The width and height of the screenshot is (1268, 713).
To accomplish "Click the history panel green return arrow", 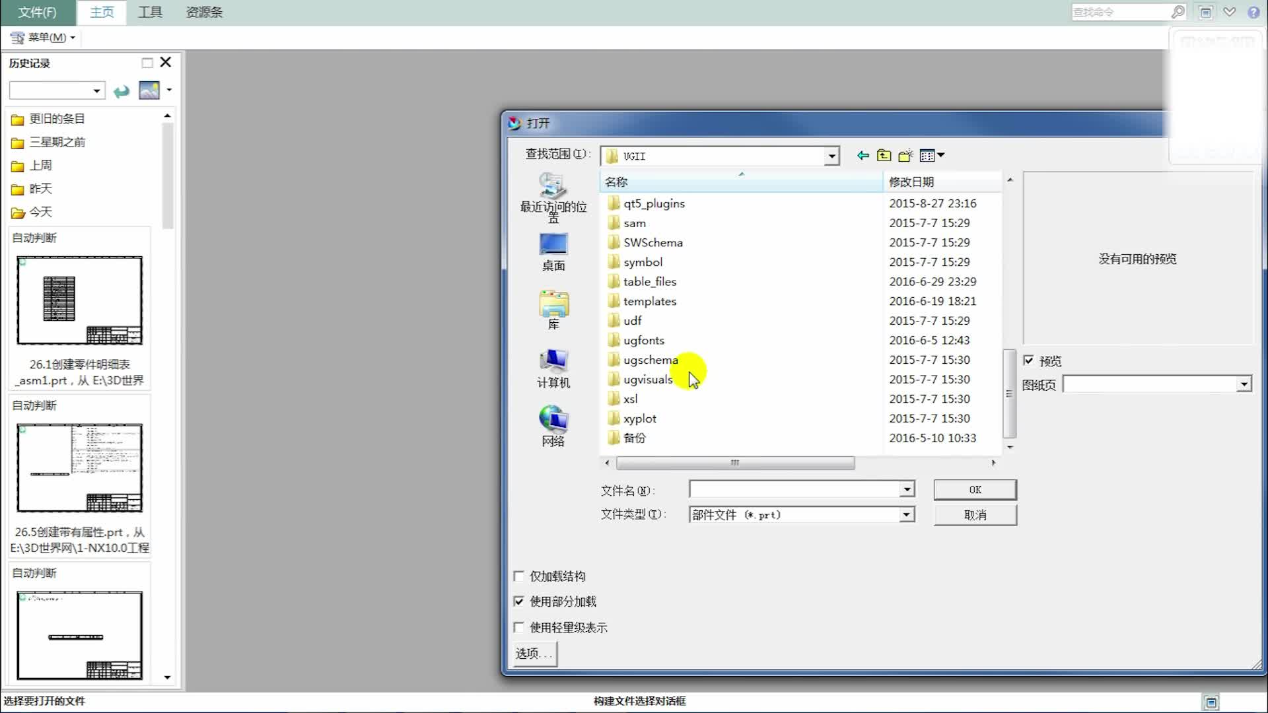I will 122,91.
